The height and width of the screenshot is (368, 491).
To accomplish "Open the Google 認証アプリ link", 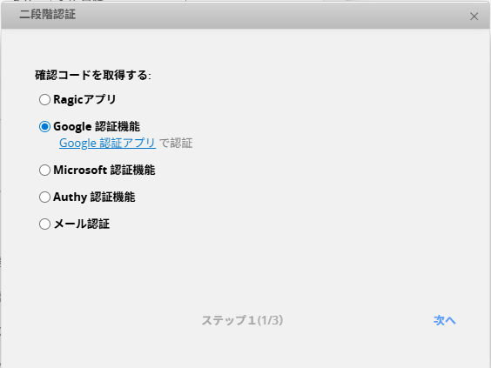I will [107, 143].
